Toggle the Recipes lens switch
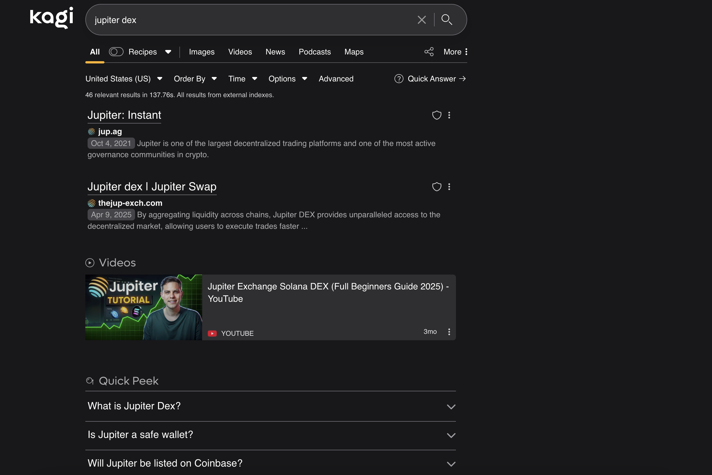The image size is (712, 475). [x=116, y=52]
